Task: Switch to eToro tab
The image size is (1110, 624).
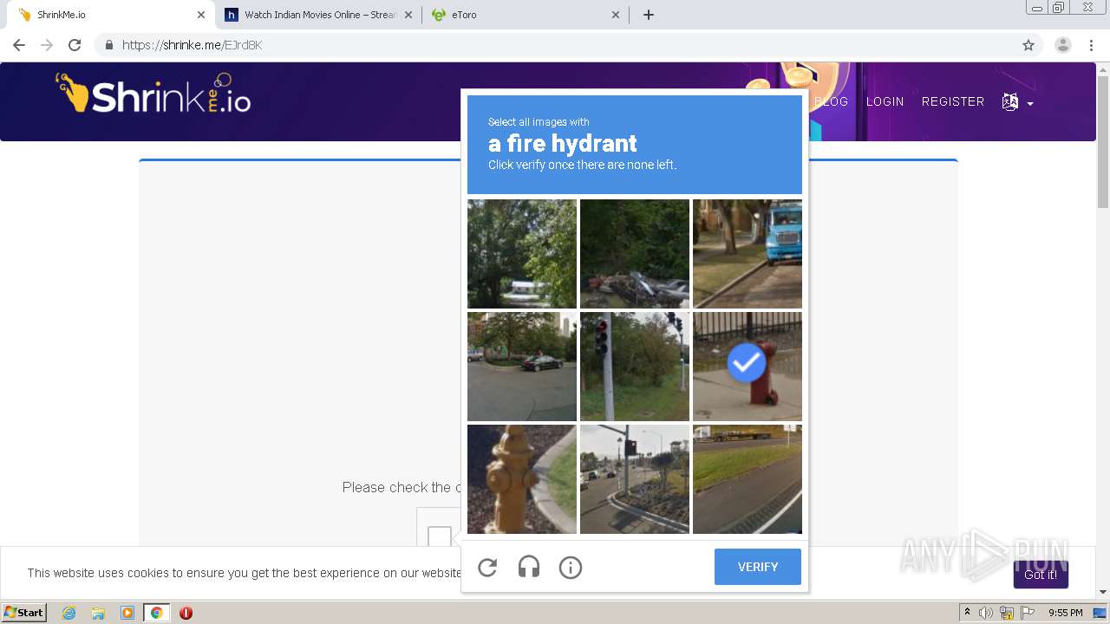Action: pos(525,15)
